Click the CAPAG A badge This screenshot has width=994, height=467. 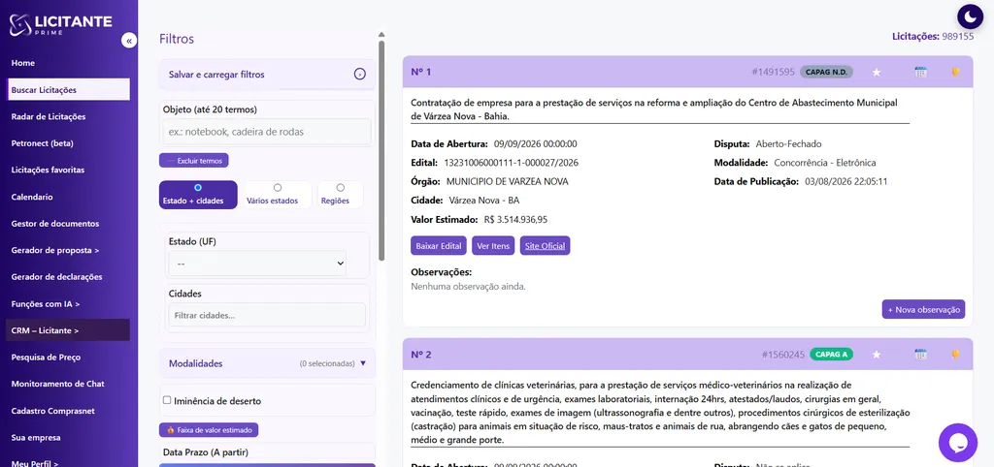(830, 355)
